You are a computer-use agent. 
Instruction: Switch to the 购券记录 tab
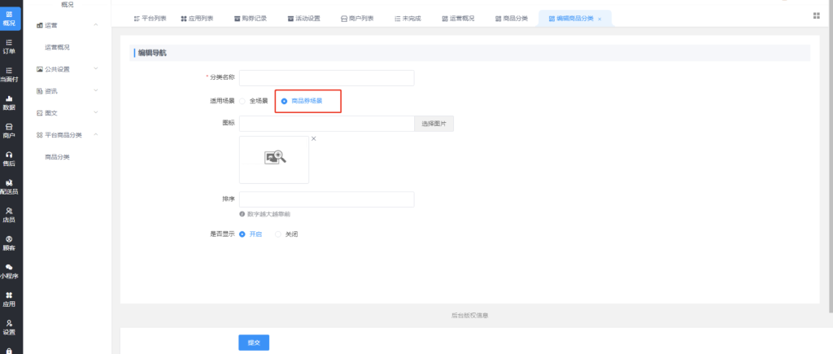click(249, 18)
